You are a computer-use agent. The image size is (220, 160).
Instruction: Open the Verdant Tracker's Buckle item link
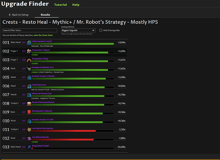pyautogui.click(x=43, y=76)
